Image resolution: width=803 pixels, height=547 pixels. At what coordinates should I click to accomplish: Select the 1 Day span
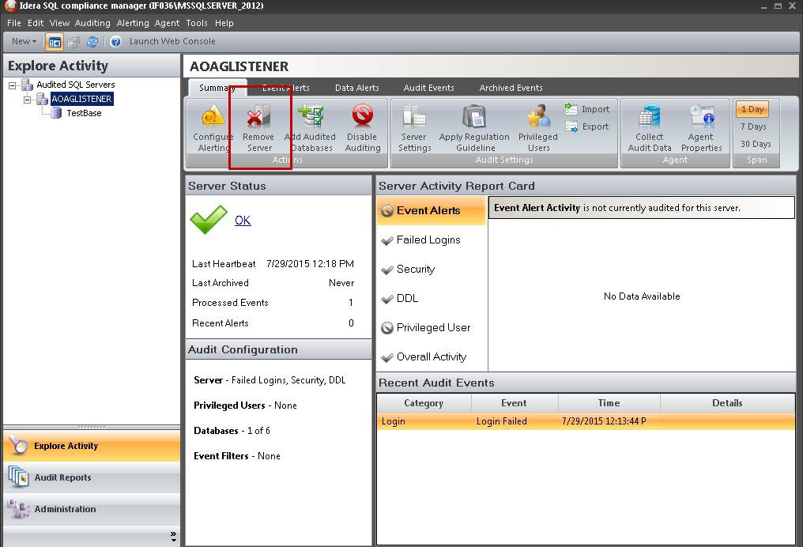[752, 109]
